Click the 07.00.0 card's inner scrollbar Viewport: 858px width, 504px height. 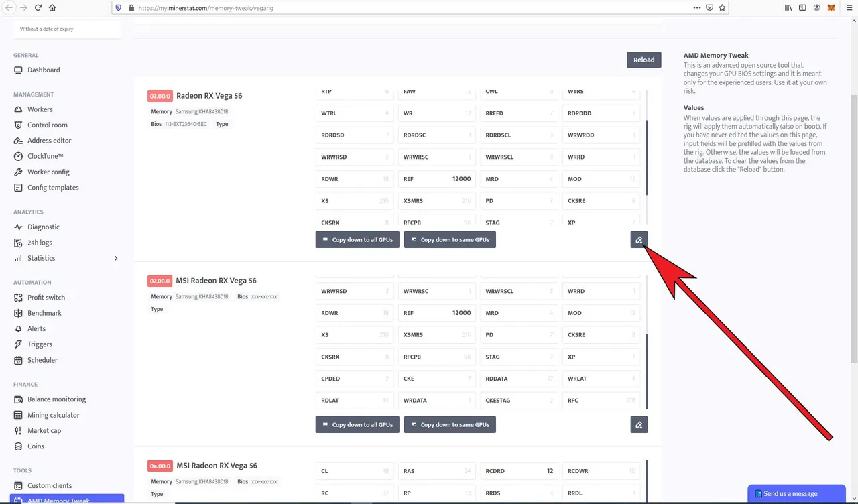click(x=647, y=372)
